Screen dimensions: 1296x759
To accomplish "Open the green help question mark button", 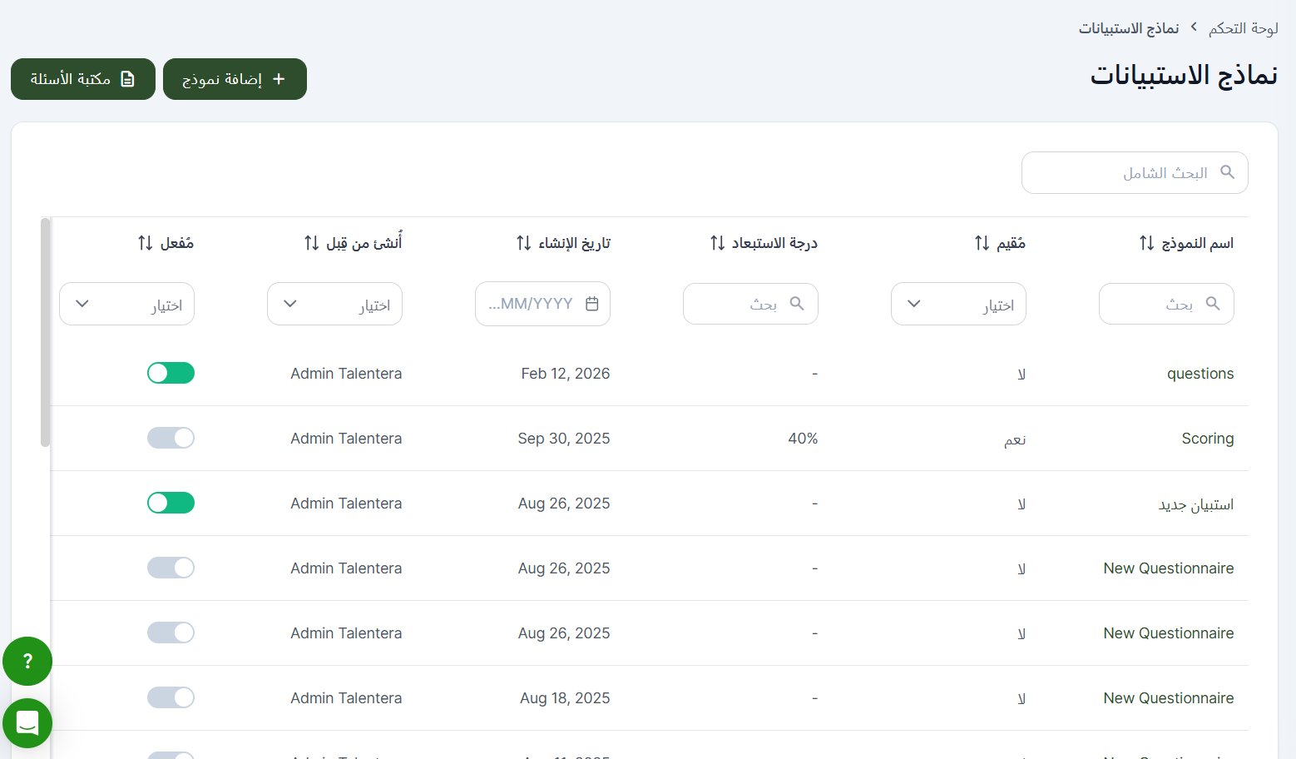I will [x=27, y=661].
